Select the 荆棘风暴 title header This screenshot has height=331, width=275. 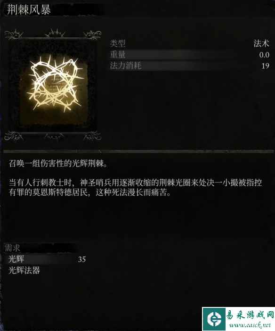coord(29,10)
